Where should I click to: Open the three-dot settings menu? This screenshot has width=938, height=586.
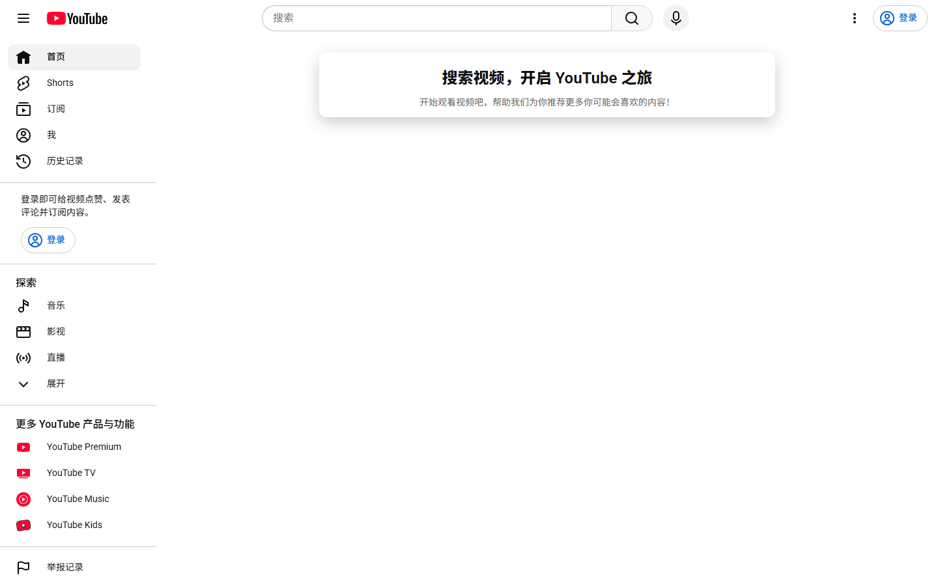click(855, 18)
